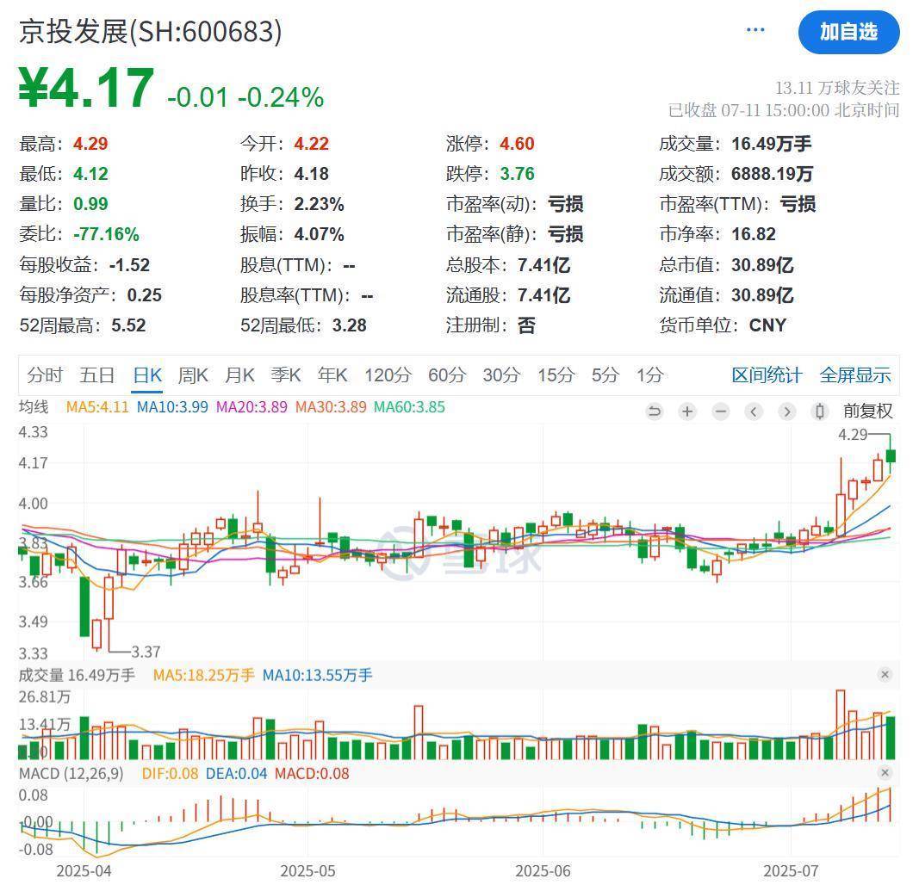
Task: Click the 总市值 value 30.89亿
Action: click(762, 265)
